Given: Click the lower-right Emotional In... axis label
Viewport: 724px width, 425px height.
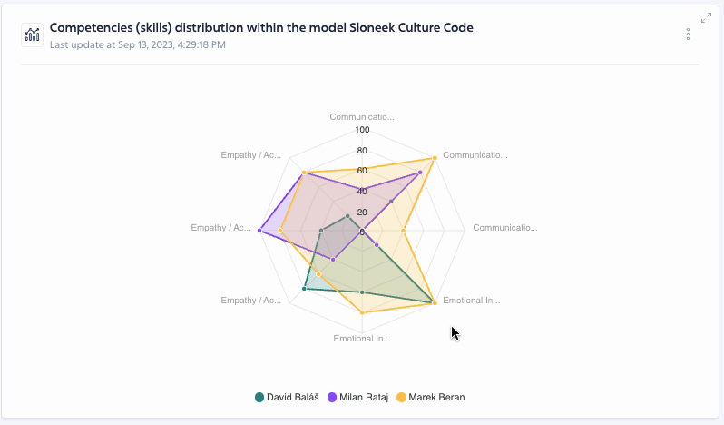Looking at the screenshot, I should pos(471,300).
